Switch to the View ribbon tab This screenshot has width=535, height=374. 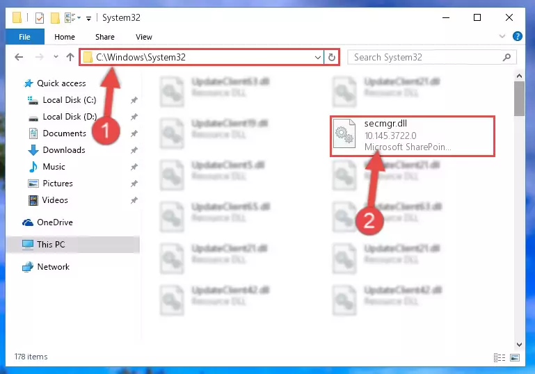point(143,37)
